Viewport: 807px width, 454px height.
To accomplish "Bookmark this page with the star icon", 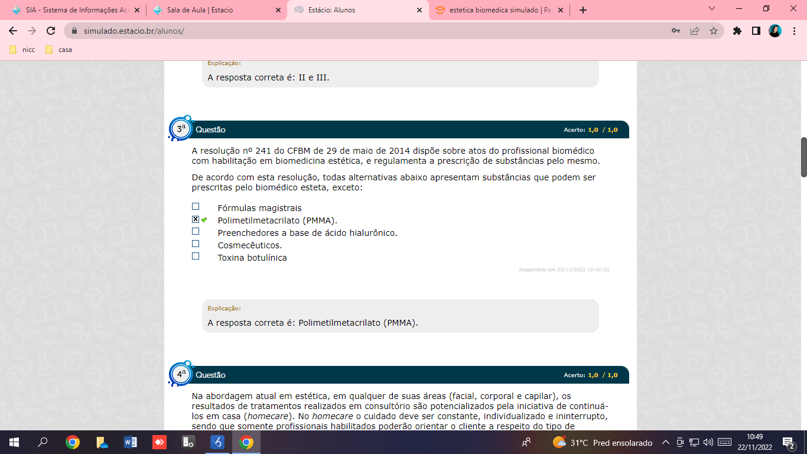I will tap(714, 31).
